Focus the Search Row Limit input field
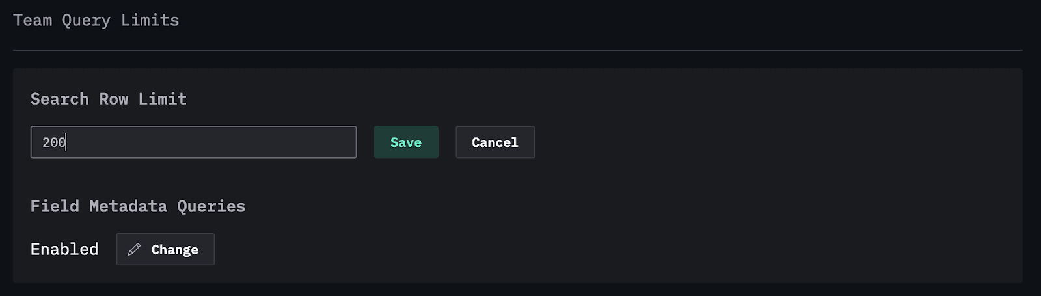The height and width of the screenshot is (296, 1041). [193, 142]
